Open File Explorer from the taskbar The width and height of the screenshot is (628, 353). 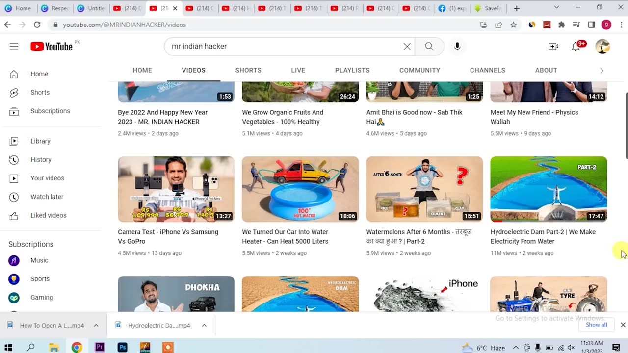(54, 348)
